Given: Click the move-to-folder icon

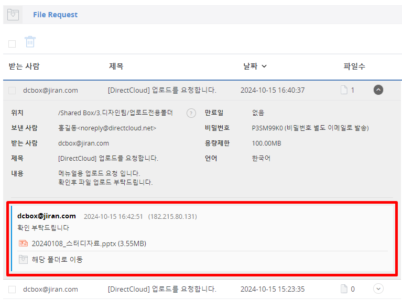Looking at the screenshot, I should pos(23,259).
